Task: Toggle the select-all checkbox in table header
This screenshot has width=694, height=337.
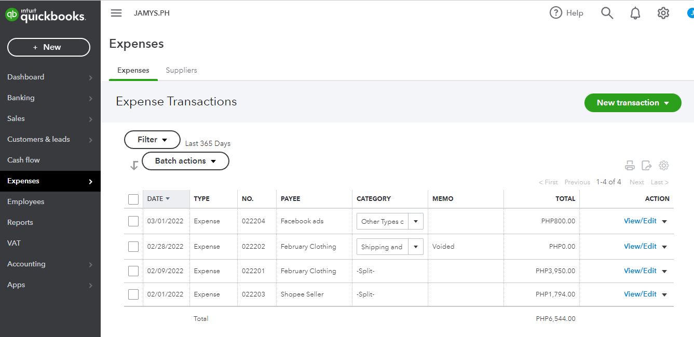Action: pyautogui.click(x=133, y=199)
